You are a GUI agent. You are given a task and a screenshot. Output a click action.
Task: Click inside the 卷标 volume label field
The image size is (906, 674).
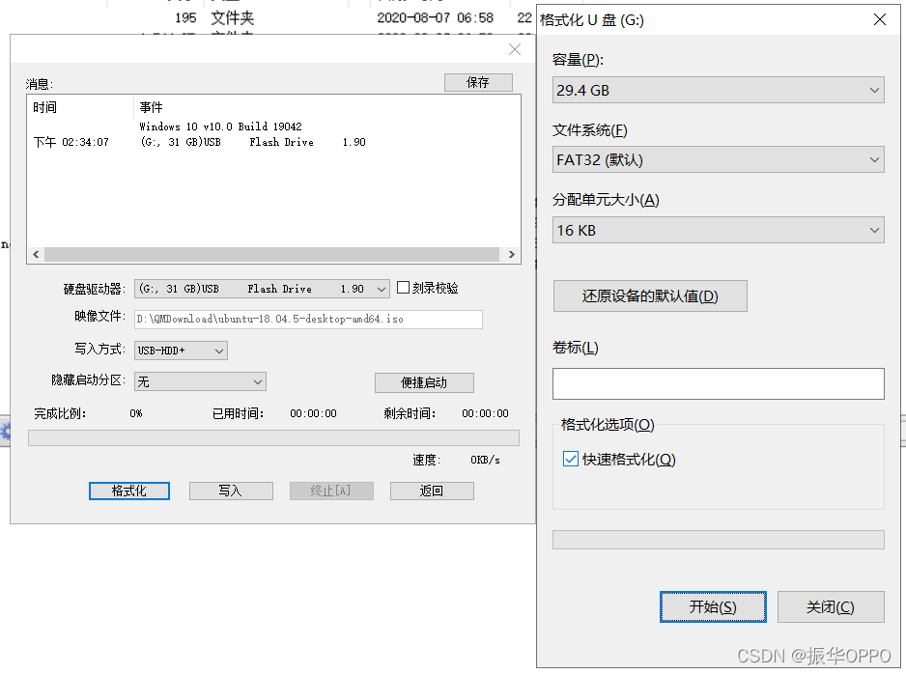tap(718, 383)
